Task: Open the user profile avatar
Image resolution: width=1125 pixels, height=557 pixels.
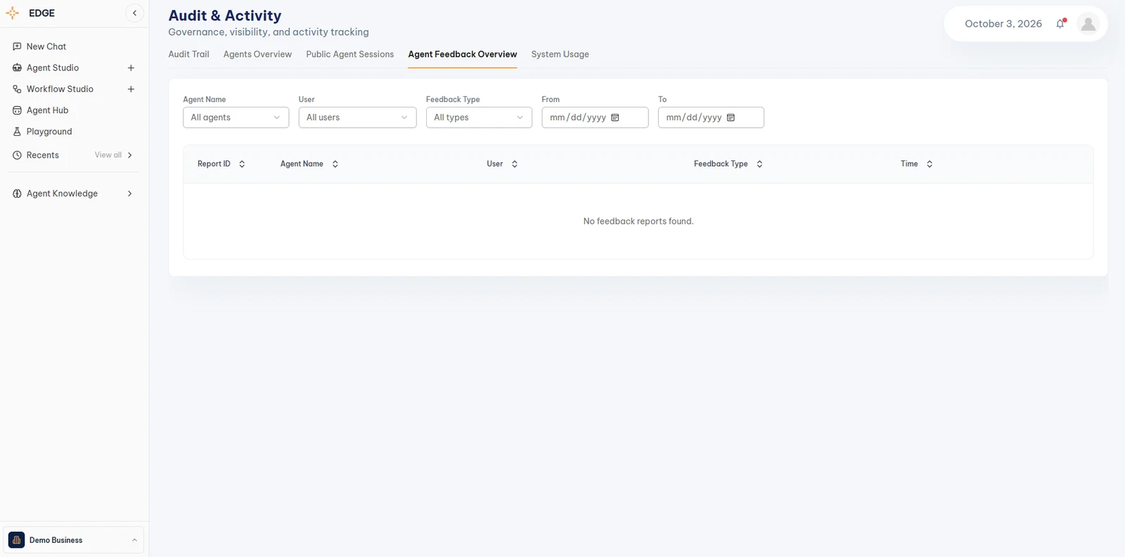Action: [1088, 24]
